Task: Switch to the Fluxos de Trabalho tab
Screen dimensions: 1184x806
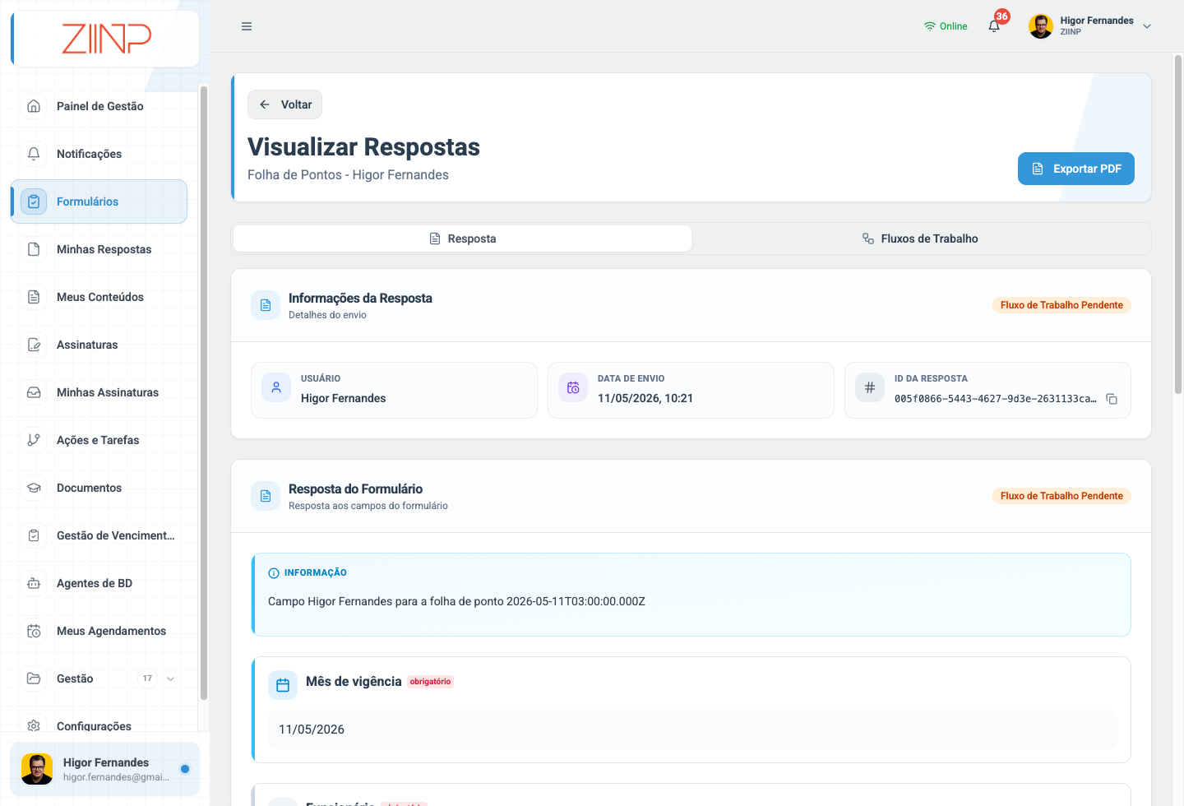Action: pos(920,239)
